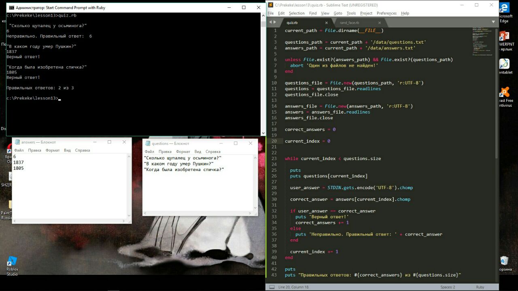Click the 1805 line in answers Notepad

coord(19,168)
